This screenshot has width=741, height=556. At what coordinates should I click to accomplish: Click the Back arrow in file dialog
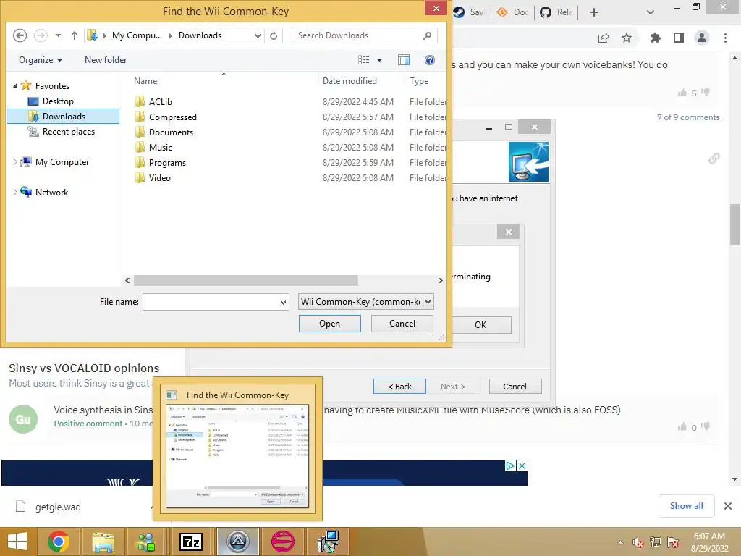pyautogui.click(x=20, y=35)
